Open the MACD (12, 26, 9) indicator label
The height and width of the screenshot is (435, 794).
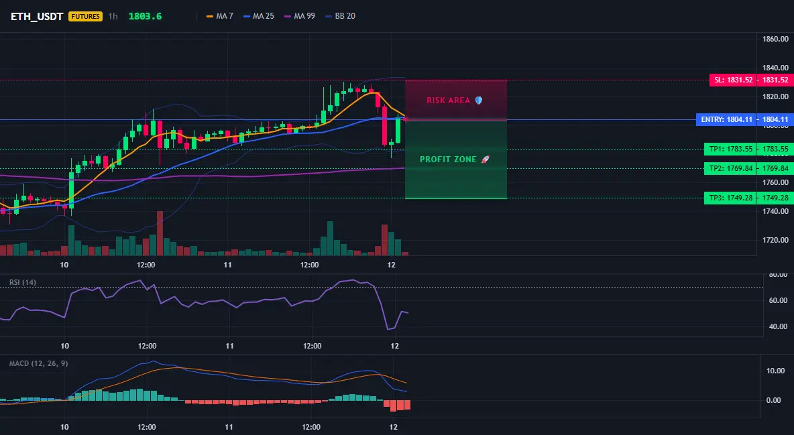pyautogui.click(x=38, y=363)
